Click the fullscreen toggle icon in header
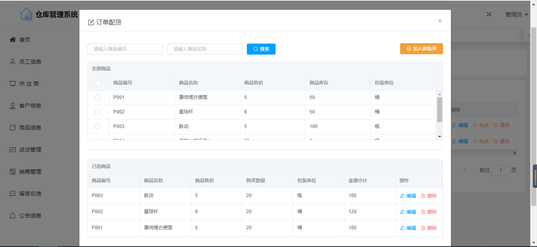This screenshot has height=247, width=537. pos(489,15)
